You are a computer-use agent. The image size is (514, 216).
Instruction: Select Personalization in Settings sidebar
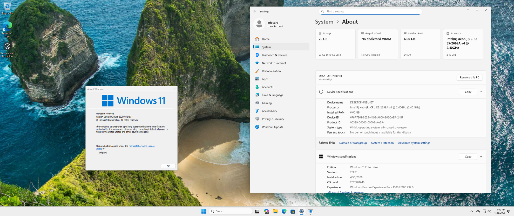(271, 71)
